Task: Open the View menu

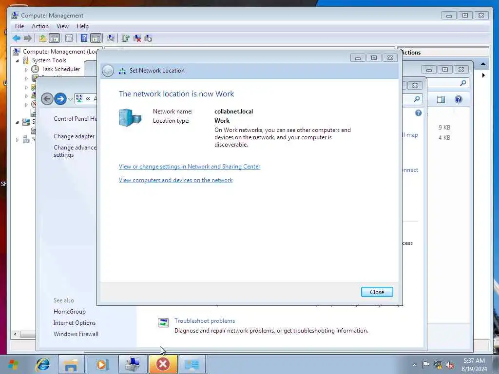Action: coord(62,26)
